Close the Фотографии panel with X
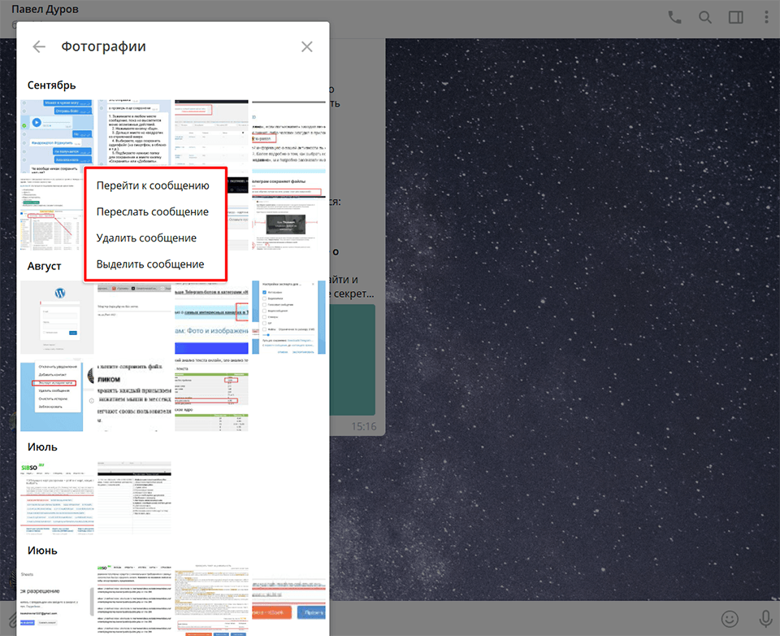780x636 pixels. [x=306, y=47]
